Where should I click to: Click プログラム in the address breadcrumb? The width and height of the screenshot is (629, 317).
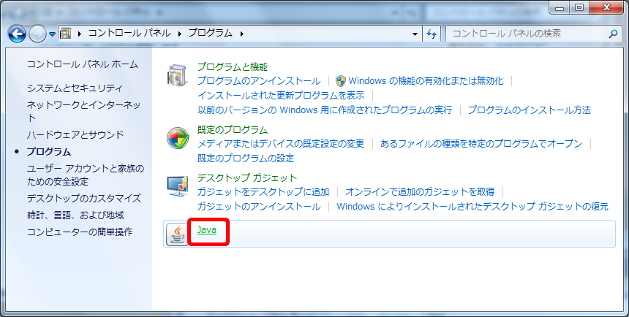211,34
